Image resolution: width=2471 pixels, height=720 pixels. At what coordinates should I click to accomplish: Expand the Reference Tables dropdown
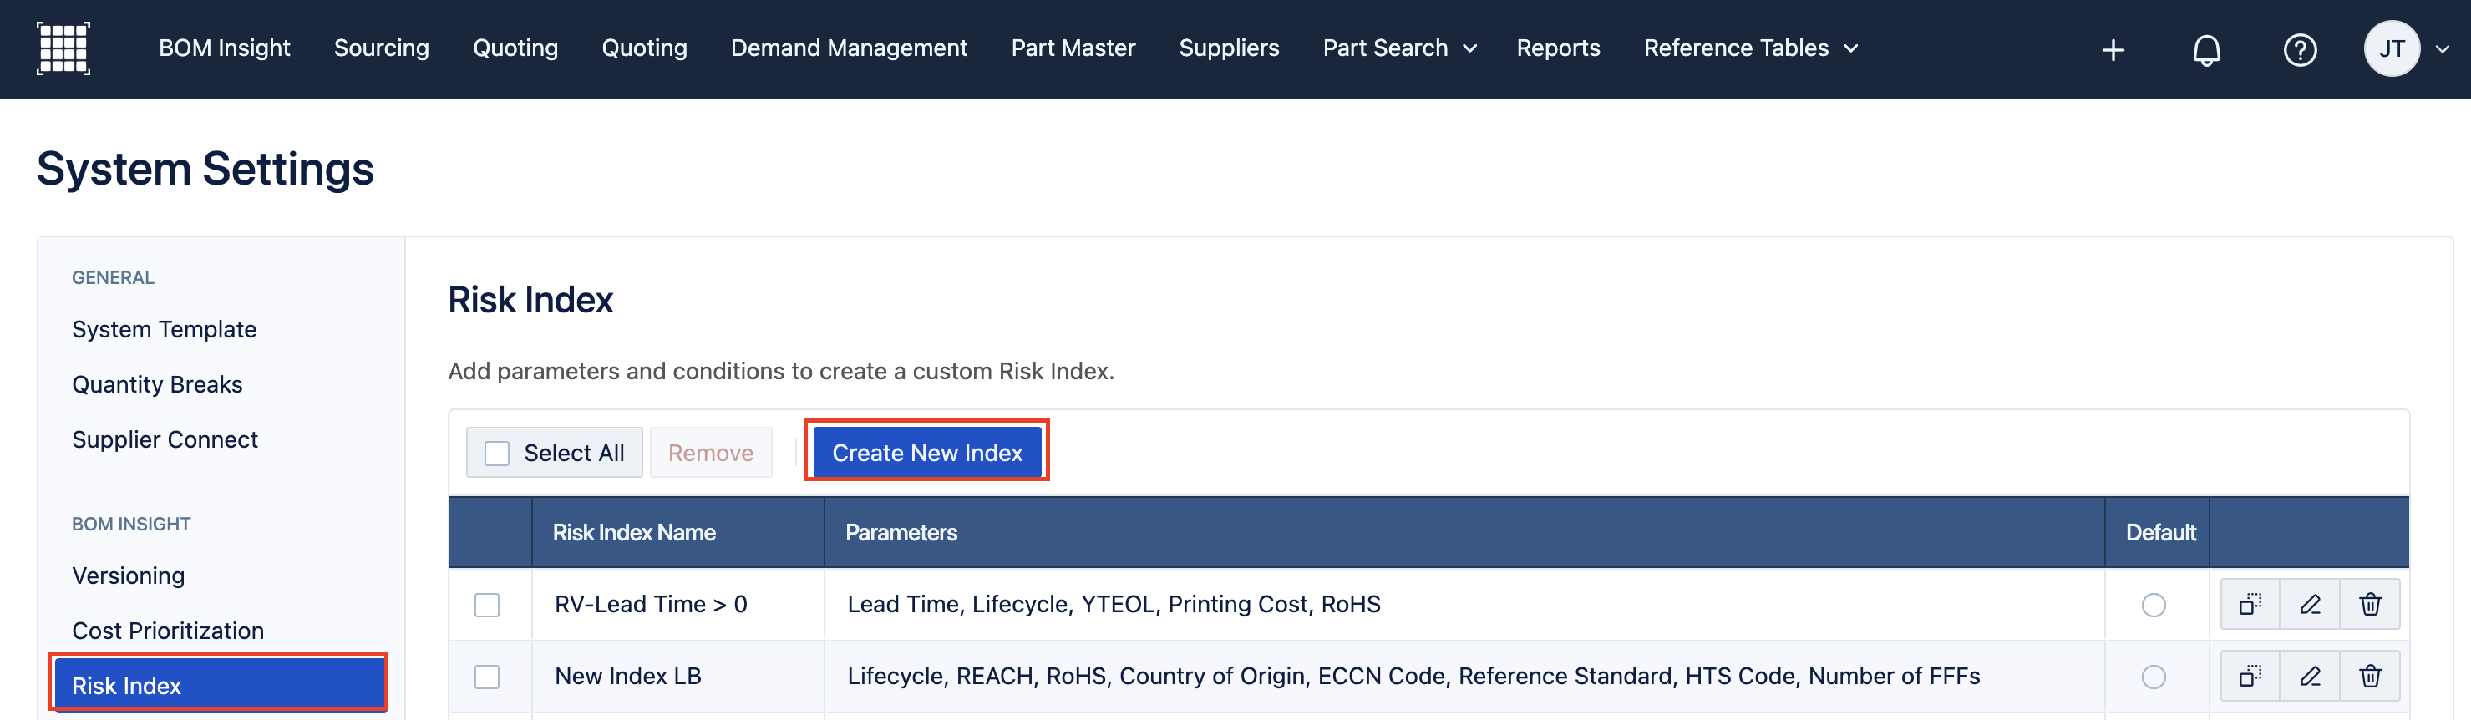[1751, 48]
